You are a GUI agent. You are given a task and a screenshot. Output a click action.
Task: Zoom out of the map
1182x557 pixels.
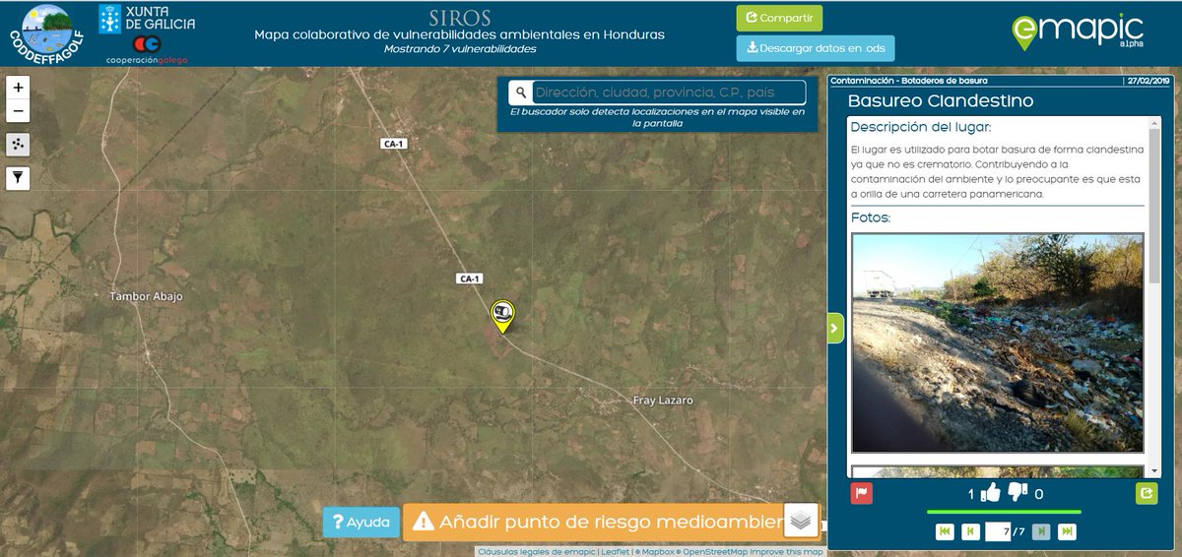(18, 111)
